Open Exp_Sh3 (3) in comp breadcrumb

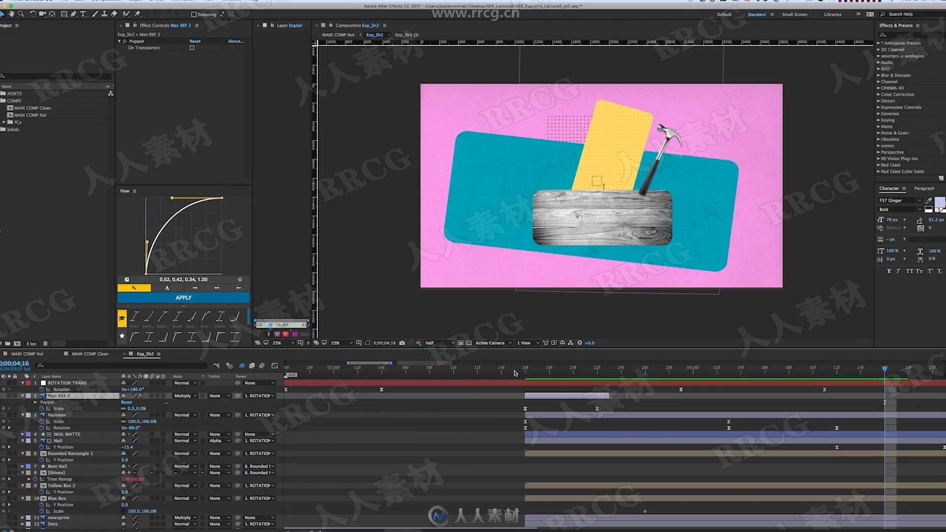[407, 34]
